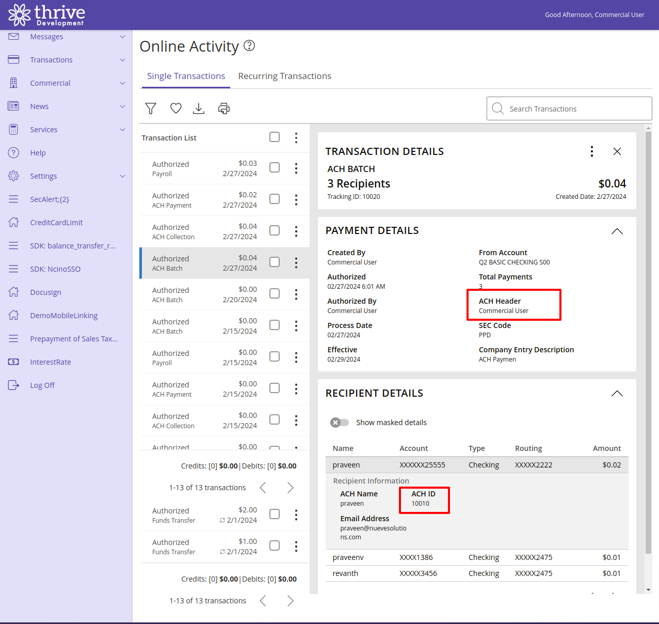
Task: Check the $0.04 ACH Collection 2/27/2024 checkbox
Action: click(x=275, y=230)
